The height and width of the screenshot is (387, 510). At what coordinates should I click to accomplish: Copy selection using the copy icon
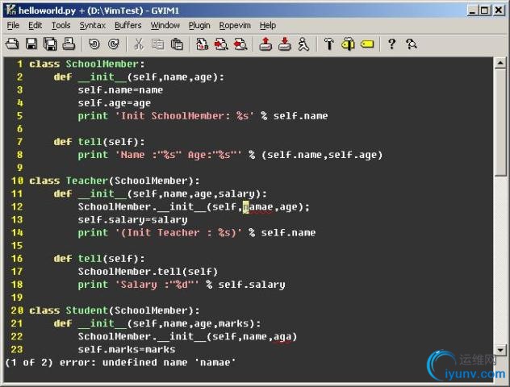click(158, 44)
